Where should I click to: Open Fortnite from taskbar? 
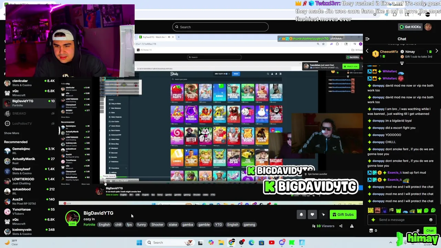pos(302,242)
